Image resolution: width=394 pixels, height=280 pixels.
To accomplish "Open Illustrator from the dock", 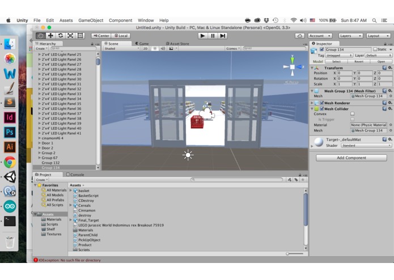I will (10, 147).
